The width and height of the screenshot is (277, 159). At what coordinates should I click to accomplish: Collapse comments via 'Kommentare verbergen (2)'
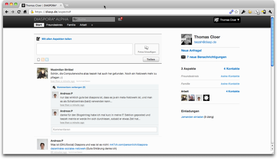[71, 87]
